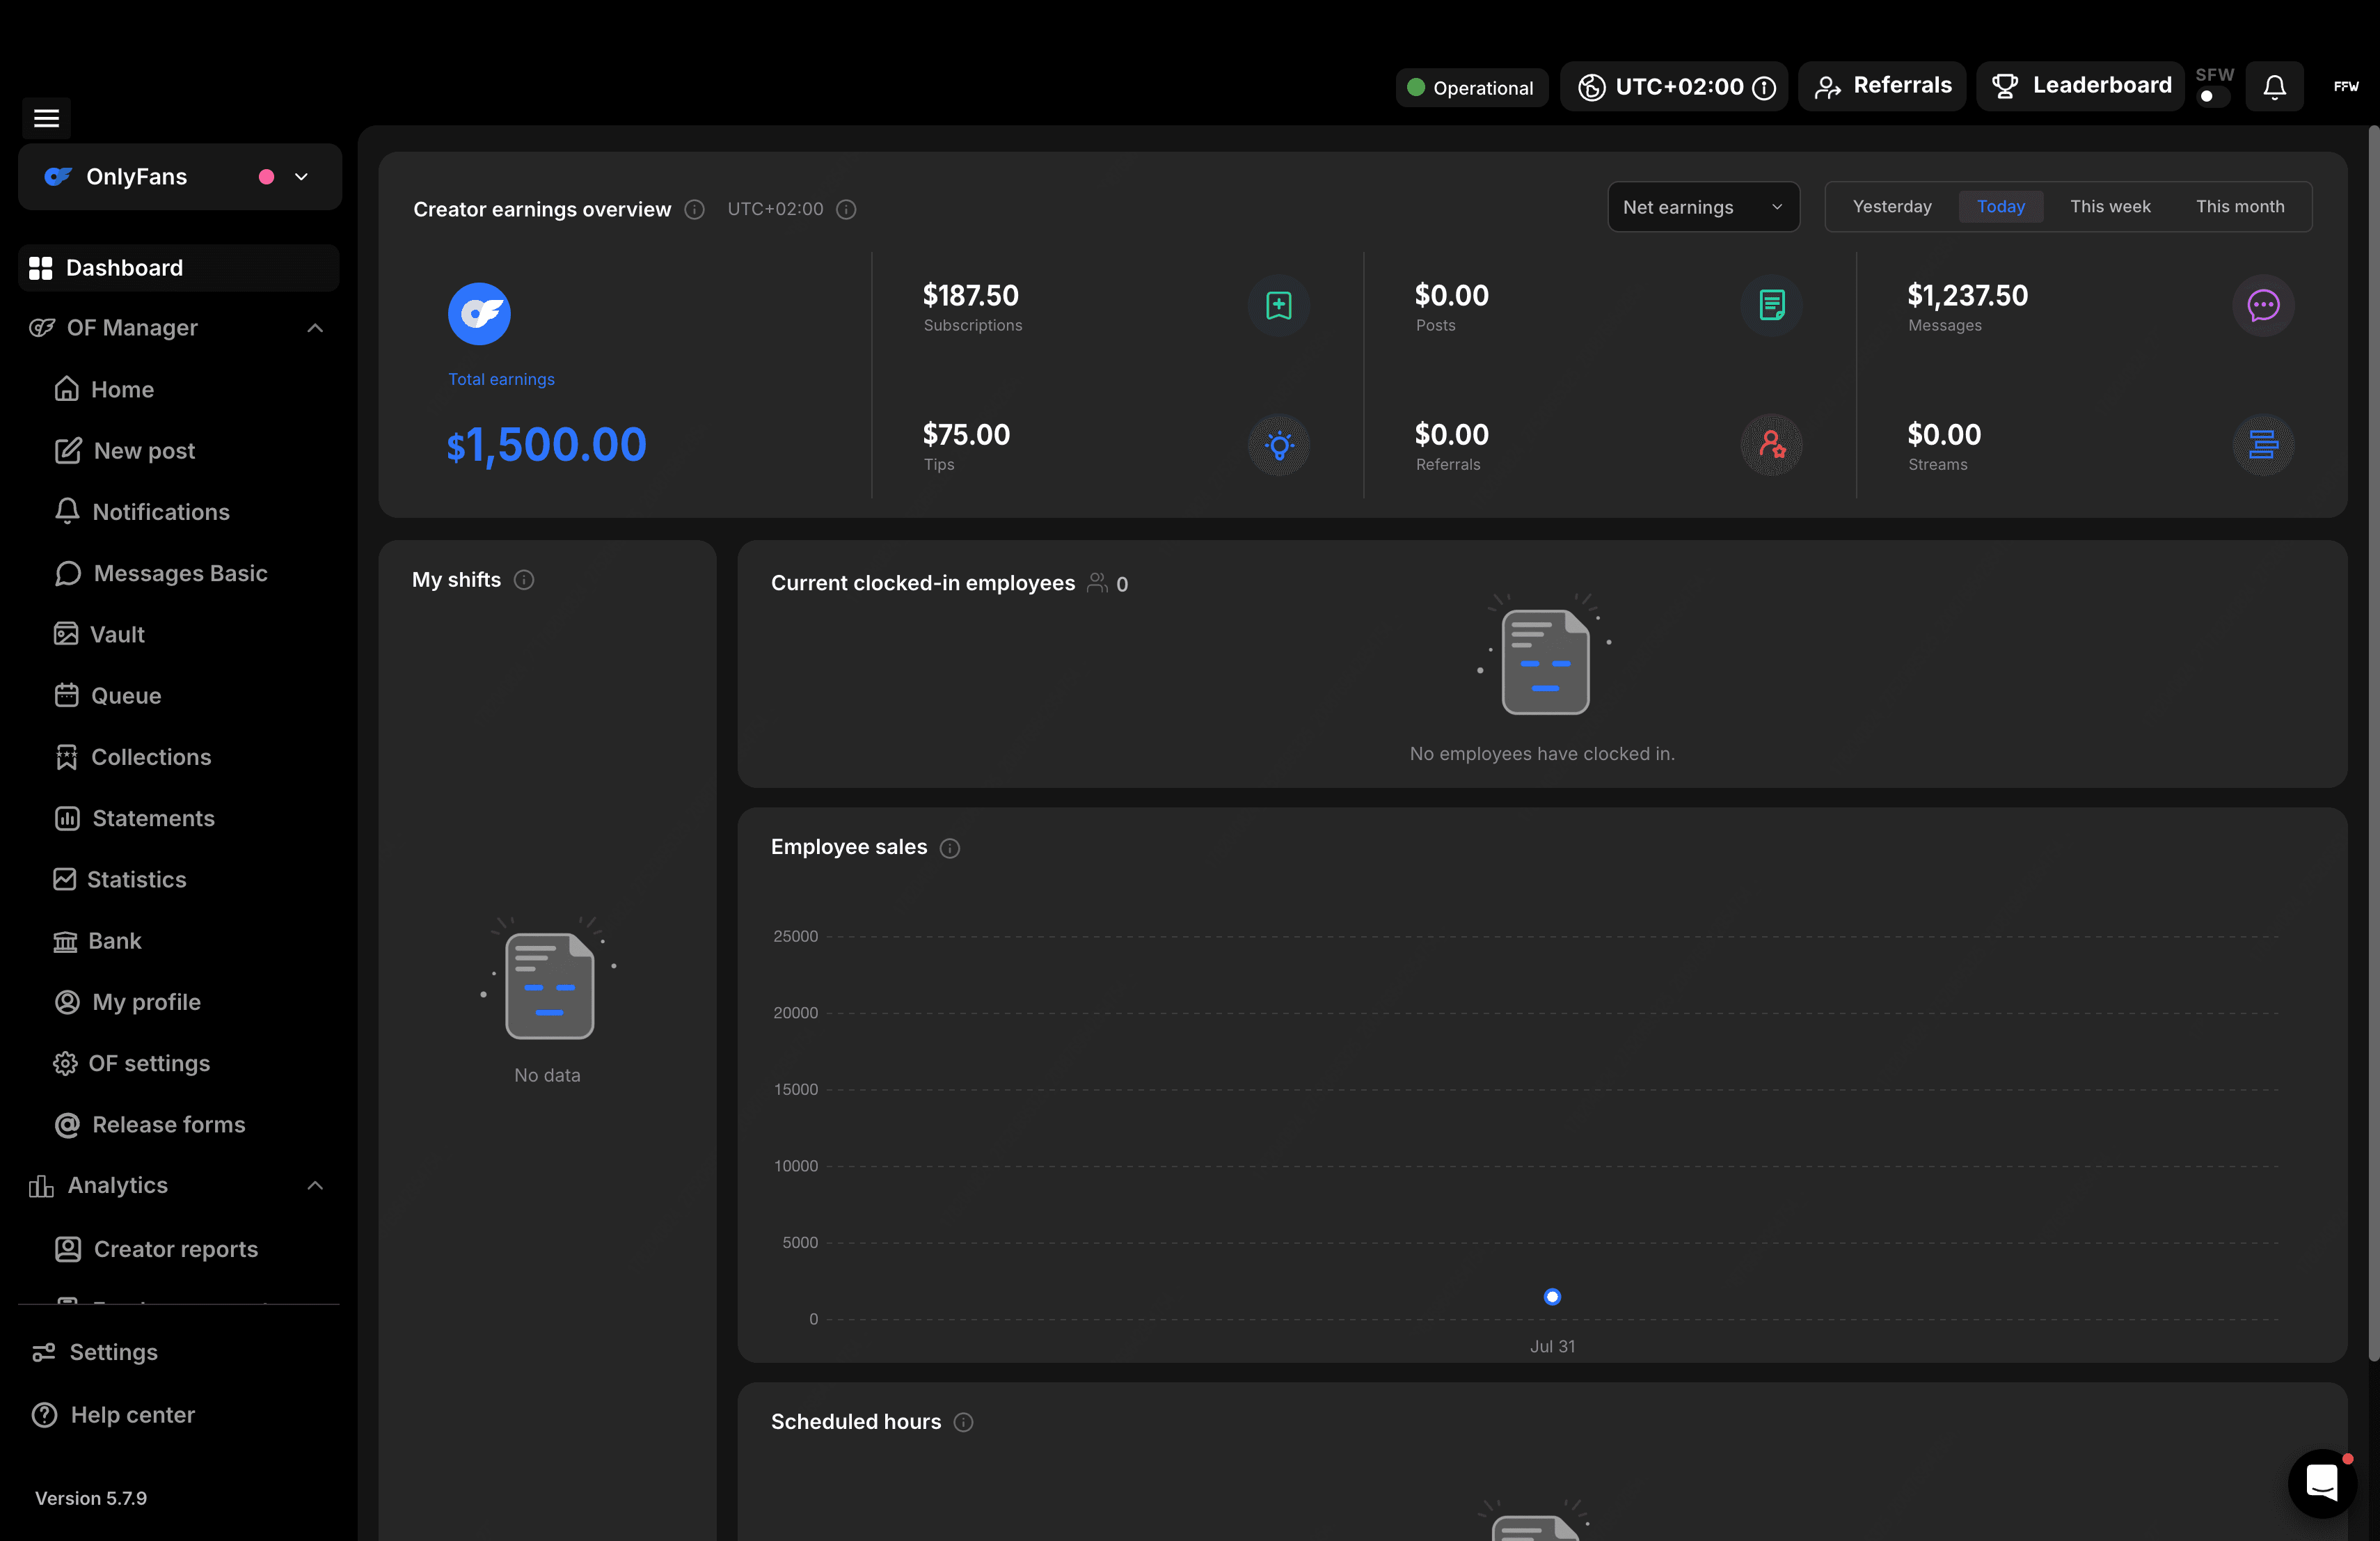Select the This month time range
Image resolution: width=2380 pixels, height=1541 pixels.
2240,207
